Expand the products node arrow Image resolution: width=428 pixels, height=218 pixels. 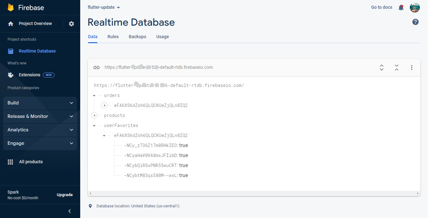coord(94,116)
